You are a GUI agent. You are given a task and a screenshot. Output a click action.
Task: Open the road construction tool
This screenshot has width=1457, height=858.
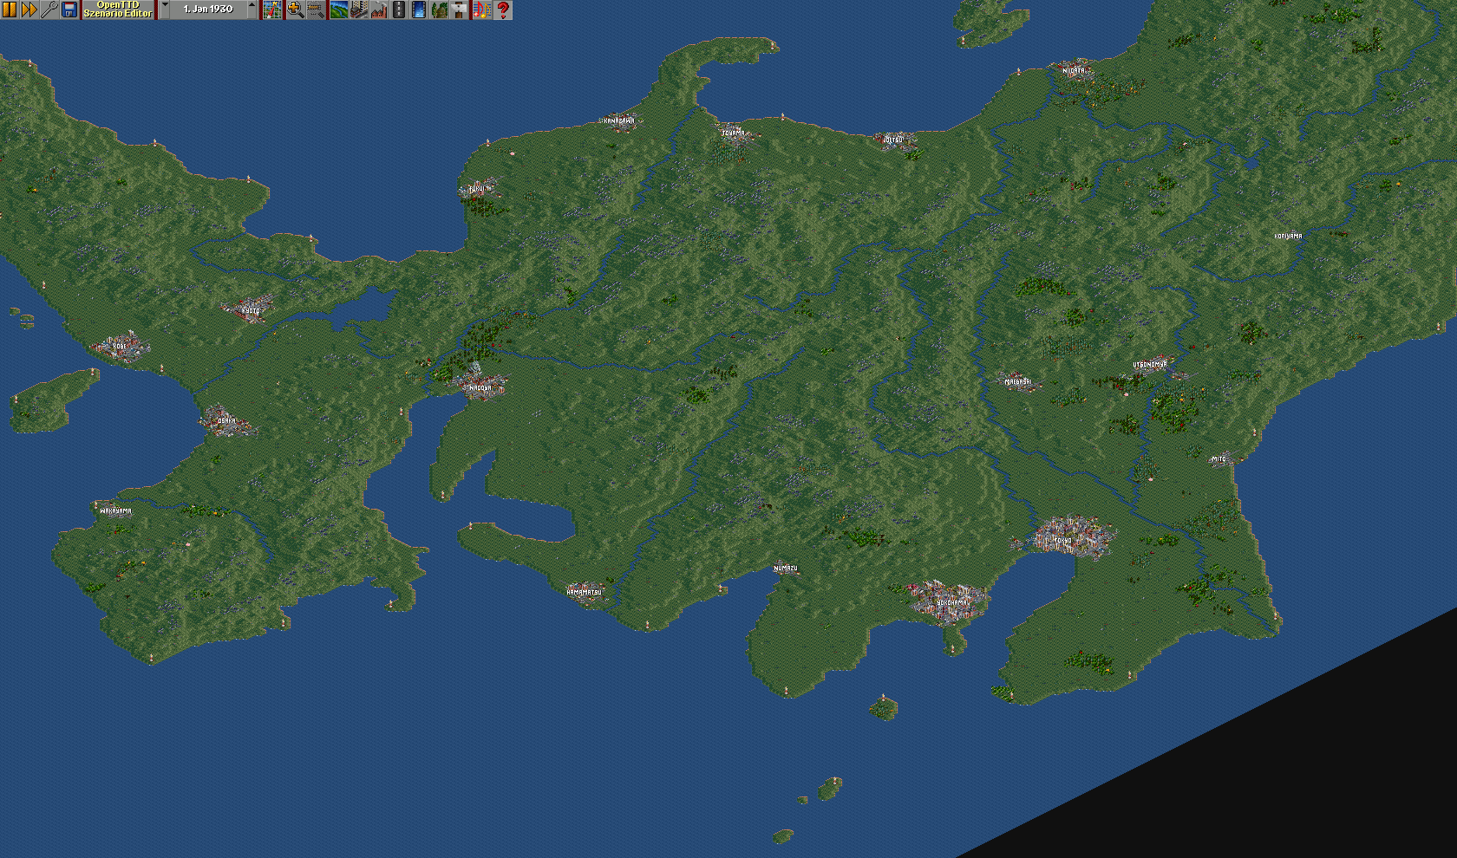(399, 10)
